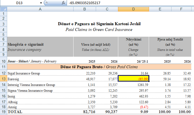This screenshot has height=115, width=194.
Task: Click Intersig change value 1261.59
Action: coord(133,85)
